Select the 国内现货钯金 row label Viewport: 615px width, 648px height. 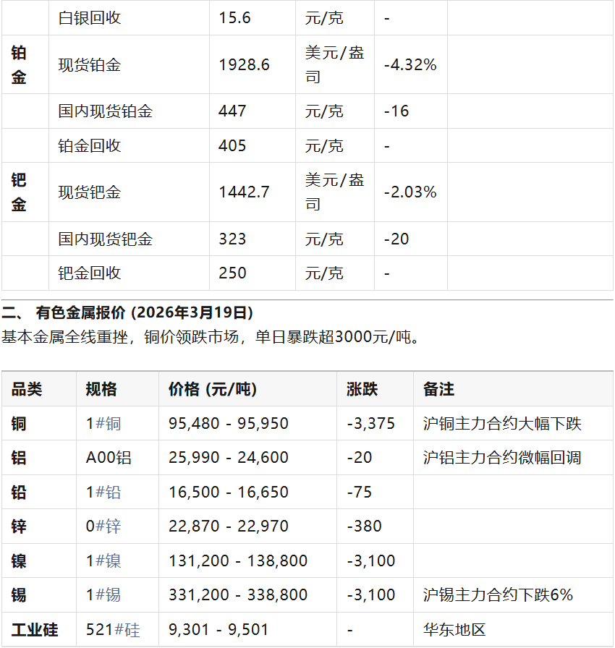(x=106, y=239)
